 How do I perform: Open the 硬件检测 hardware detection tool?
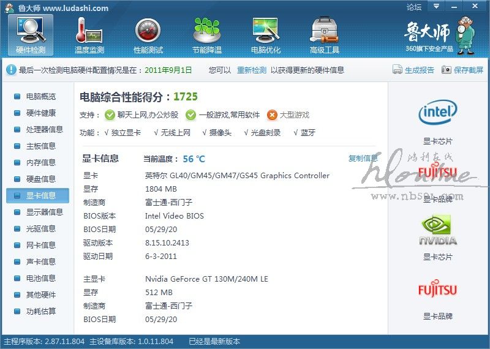pyautogui.click(x=31, y=36)
